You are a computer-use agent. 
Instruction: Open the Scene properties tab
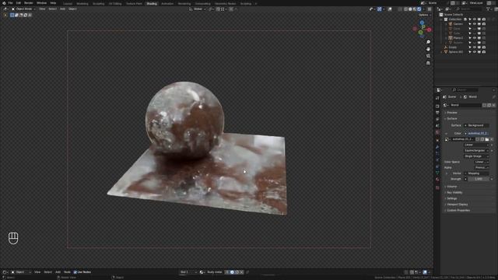coord(437,126)
